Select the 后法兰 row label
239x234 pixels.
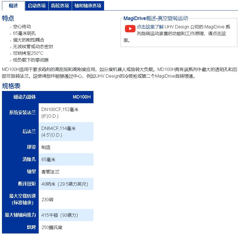[20, 132]
